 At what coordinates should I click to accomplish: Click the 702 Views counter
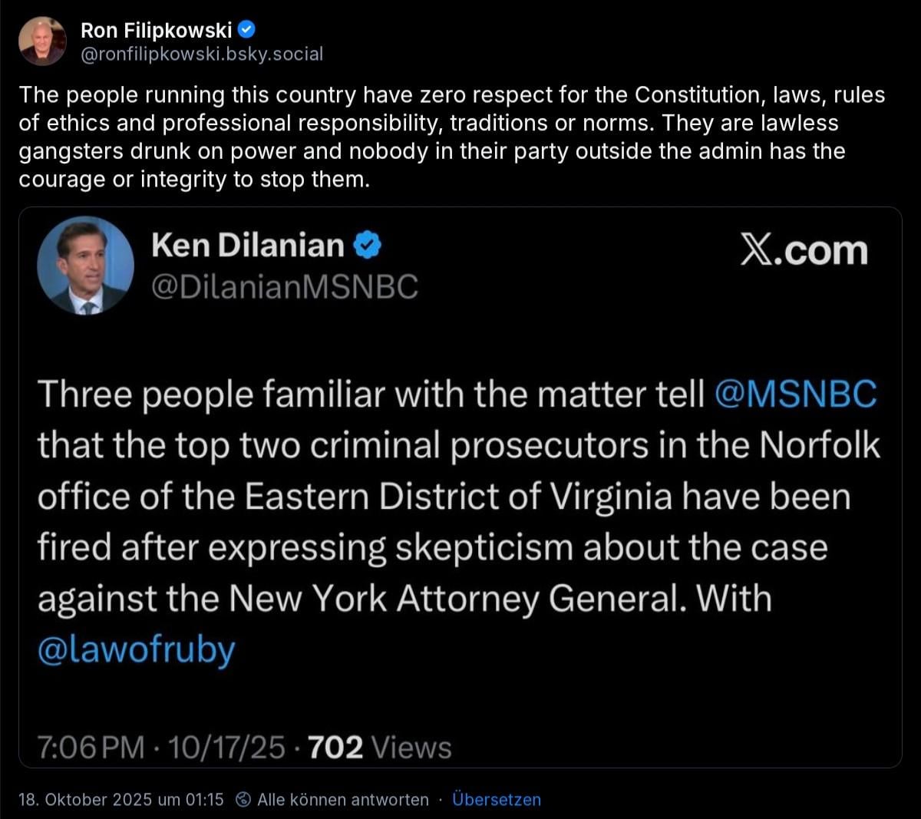pos(379,747)
